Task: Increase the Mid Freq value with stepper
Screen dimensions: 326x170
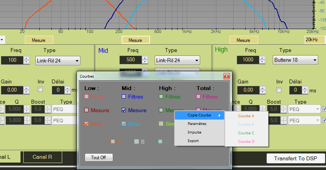Action: pyautogui.click(x=146, y=58)
